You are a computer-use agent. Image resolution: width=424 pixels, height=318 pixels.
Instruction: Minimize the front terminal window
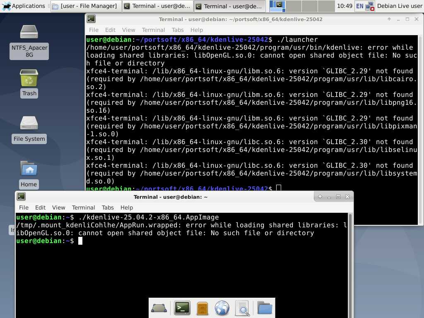[x=329, y=197]
